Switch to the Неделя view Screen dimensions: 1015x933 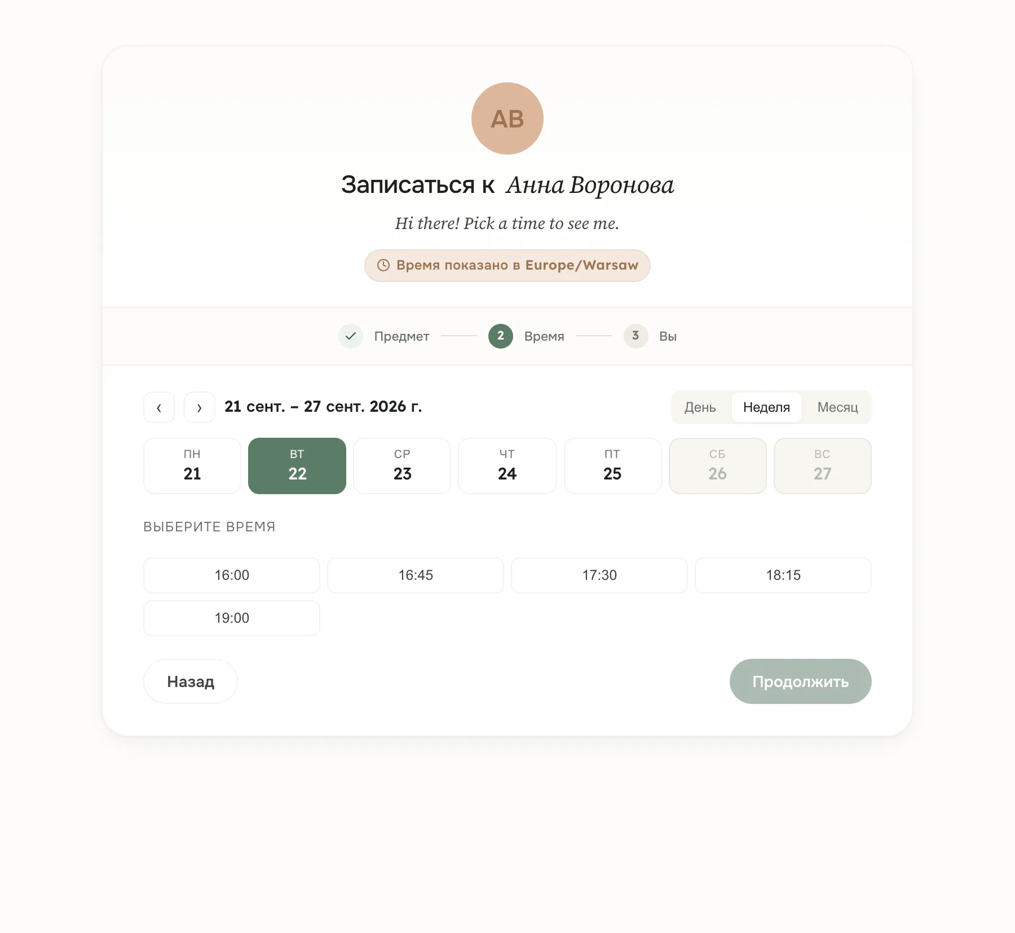tap(767, 407)
